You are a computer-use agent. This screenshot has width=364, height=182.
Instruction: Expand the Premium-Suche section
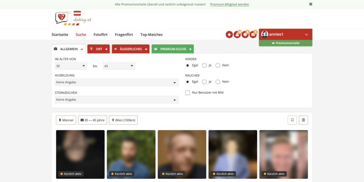point(173,49)
